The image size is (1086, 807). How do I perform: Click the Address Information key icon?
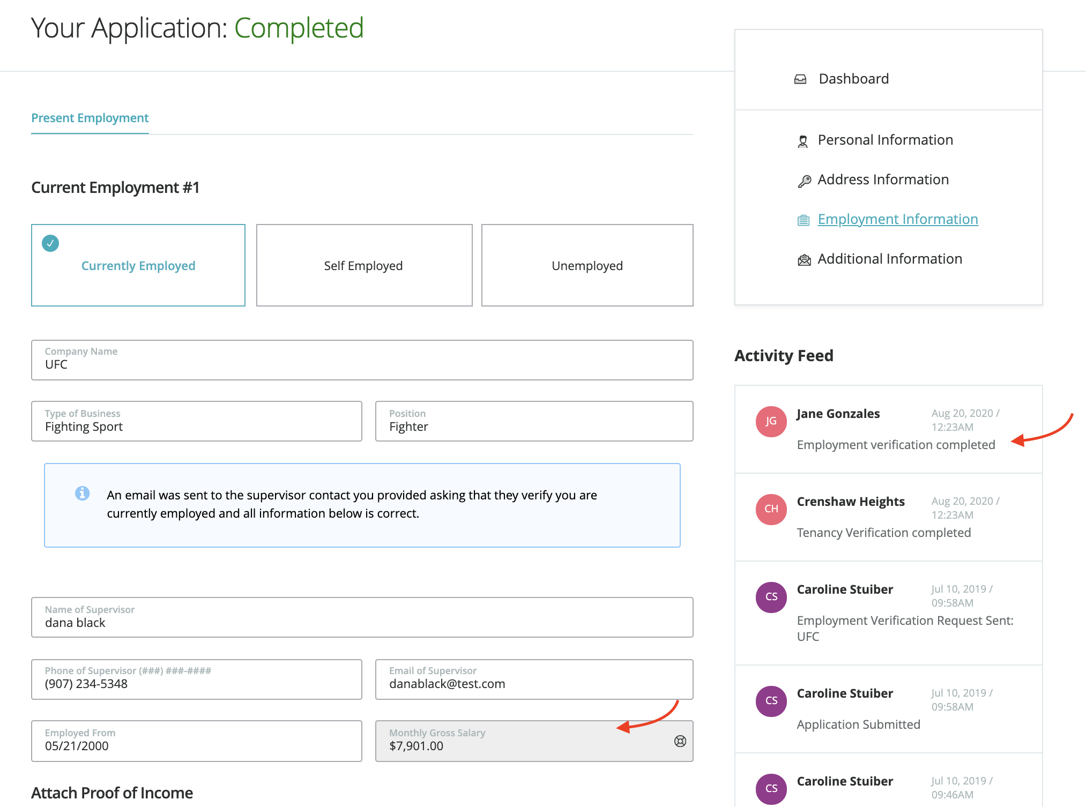[804, 181]
